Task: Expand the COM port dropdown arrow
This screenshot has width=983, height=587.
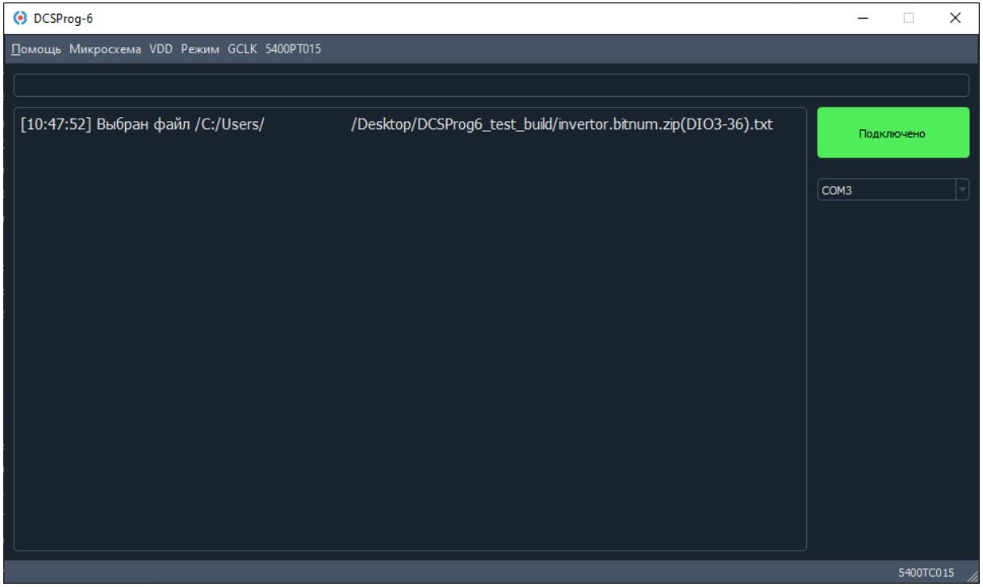Action: coord(962,190)
